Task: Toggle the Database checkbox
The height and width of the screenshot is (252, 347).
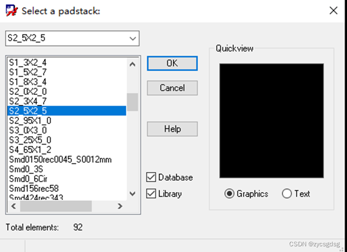Action: pos(151,178)
